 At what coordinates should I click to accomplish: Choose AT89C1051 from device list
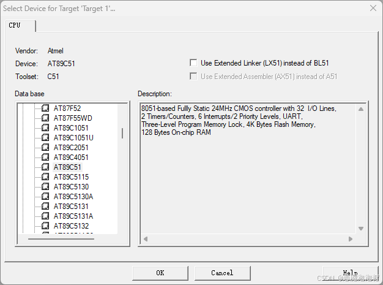pyautogui.click(x=71, y=128)
